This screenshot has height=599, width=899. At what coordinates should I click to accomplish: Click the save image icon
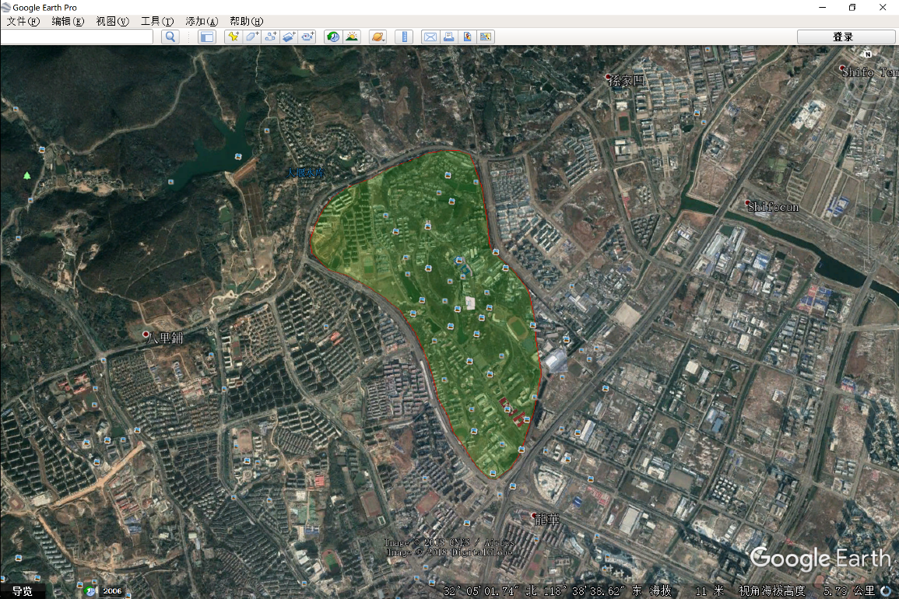pos(467,37)
